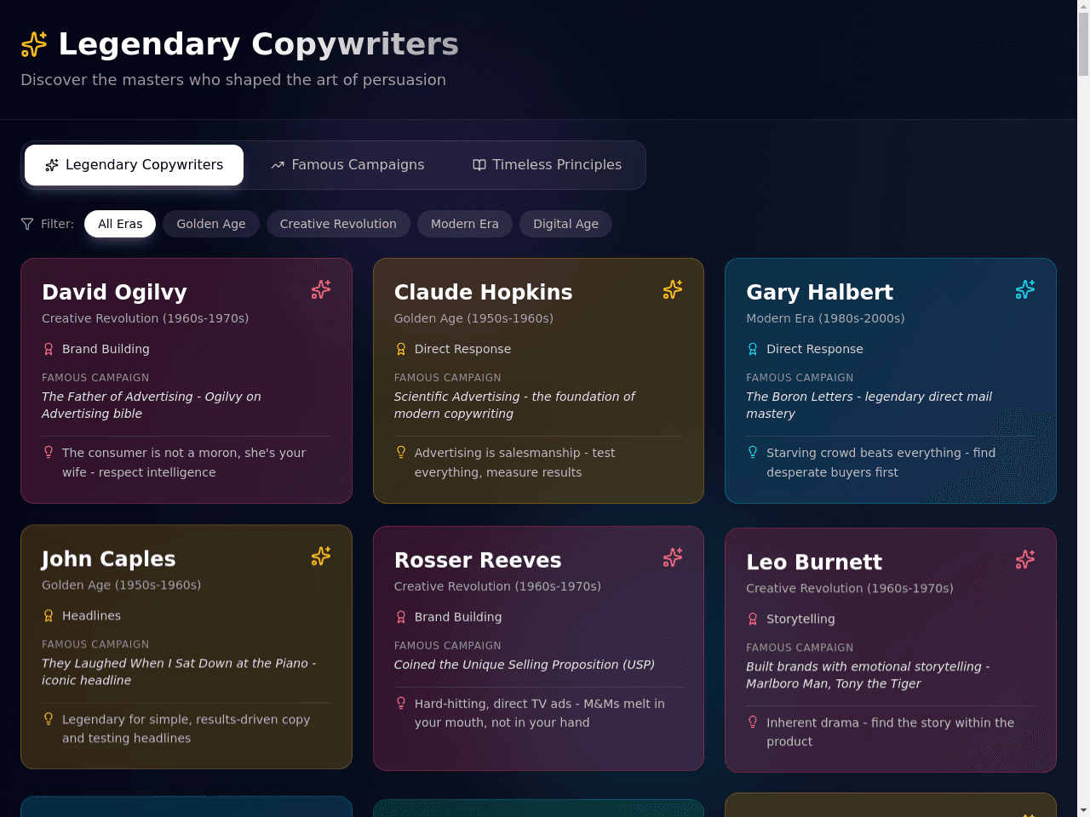Click the sparkle icon on John Caples card
Screen dimensions: 1090x817
pyautogui.click(x=321, y=556)
